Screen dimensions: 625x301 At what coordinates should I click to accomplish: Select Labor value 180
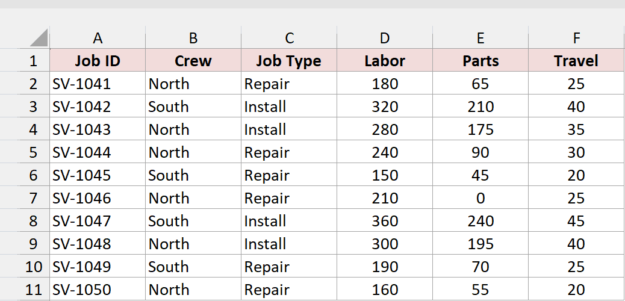pos(385,83)
